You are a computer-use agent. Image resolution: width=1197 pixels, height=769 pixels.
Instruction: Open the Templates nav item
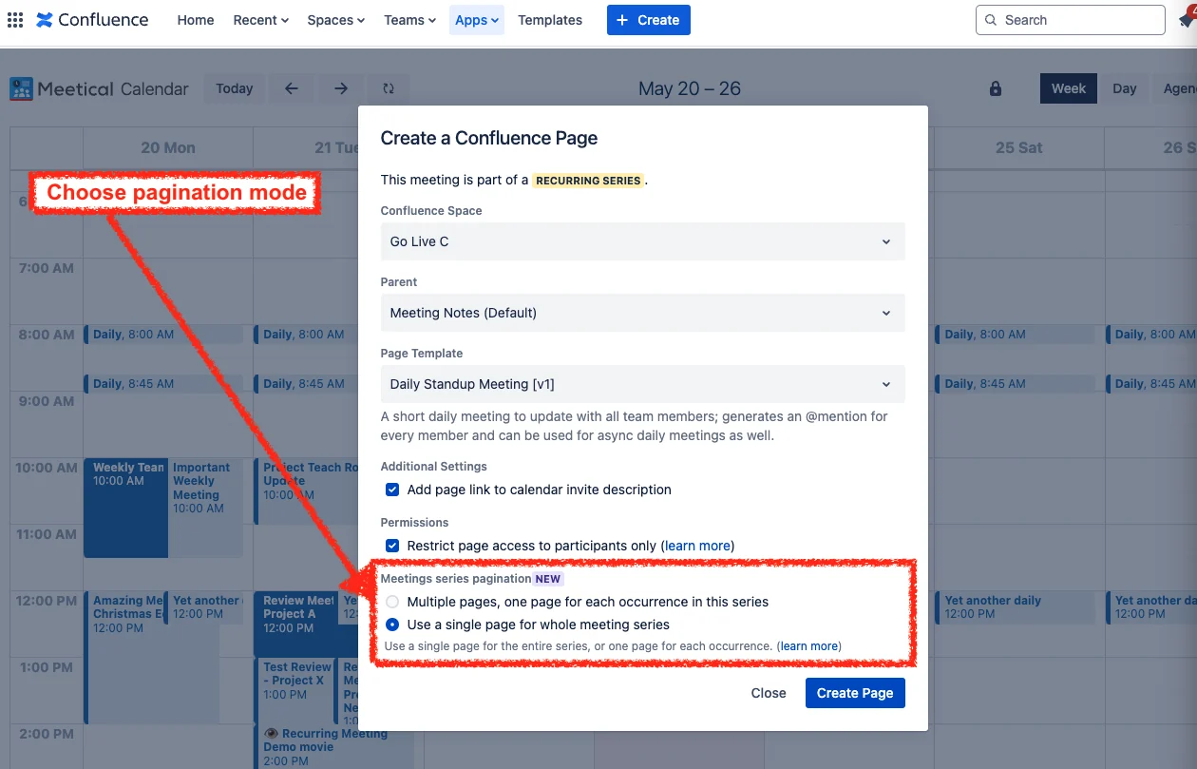click(x=550, y=20)
